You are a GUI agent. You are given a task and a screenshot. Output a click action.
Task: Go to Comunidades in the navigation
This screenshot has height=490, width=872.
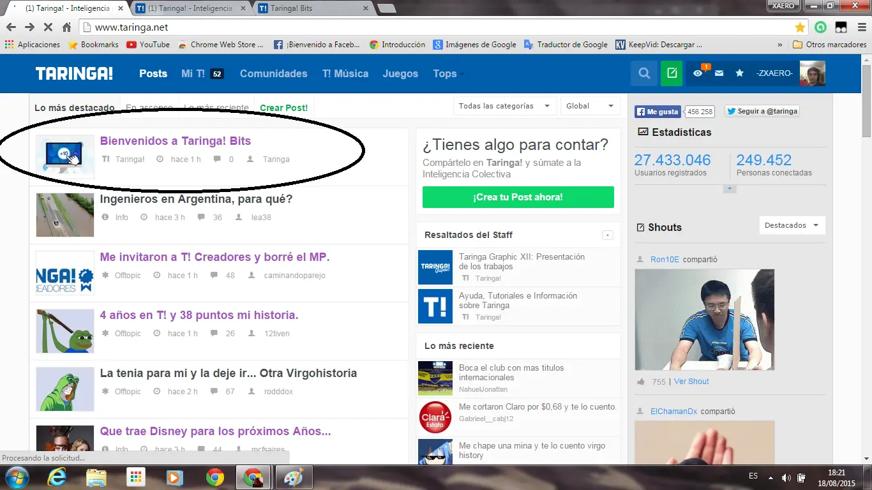[x=273, y=73]
